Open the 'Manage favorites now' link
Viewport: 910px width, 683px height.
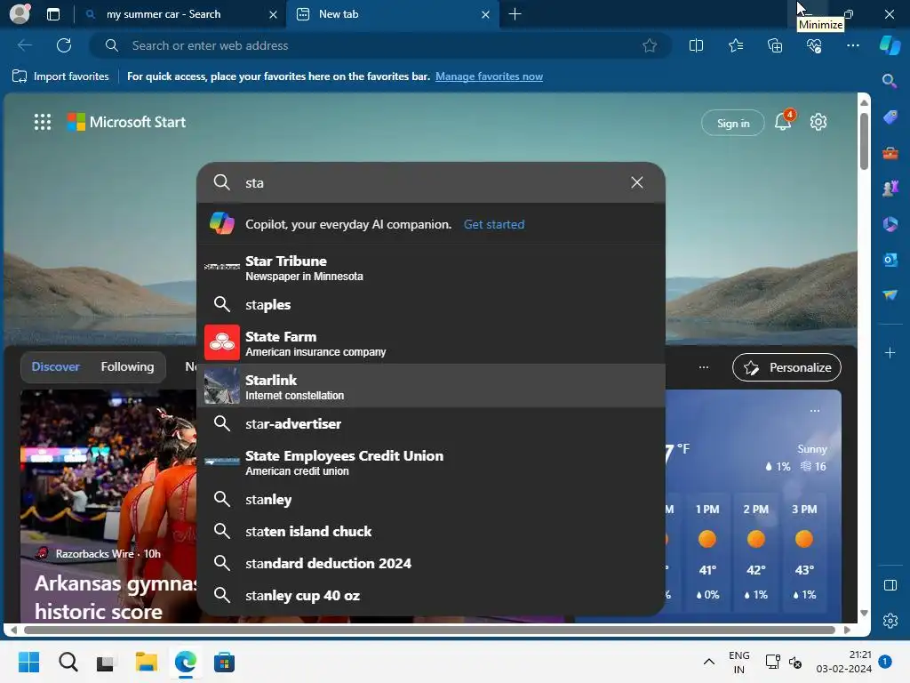(489, 76)
